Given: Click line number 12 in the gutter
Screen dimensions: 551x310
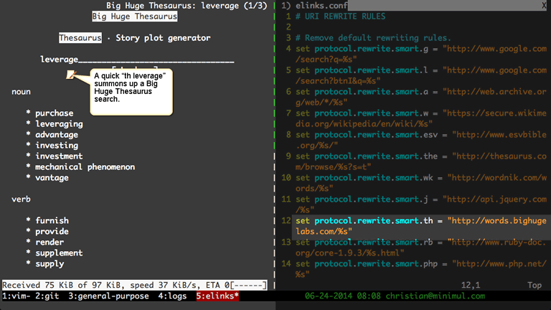Looking at the screenshot, I should 286,221.
